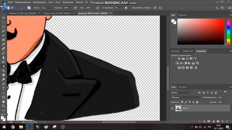Open the Редактирование menu

(x=22, y=2)
